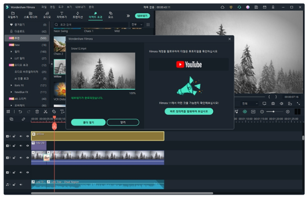Hide video track 1 eye icon
This screenshot has width=308, height=197.
click(27, 172)
